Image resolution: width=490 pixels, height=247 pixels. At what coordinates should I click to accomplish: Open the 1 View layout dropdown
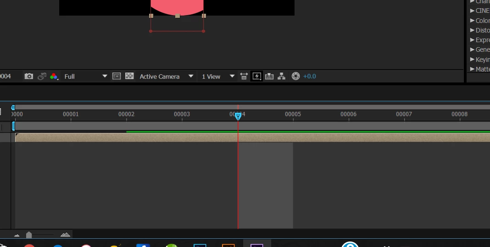218,77
